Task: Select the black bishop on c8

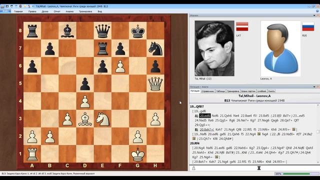Action: point(67,31)
